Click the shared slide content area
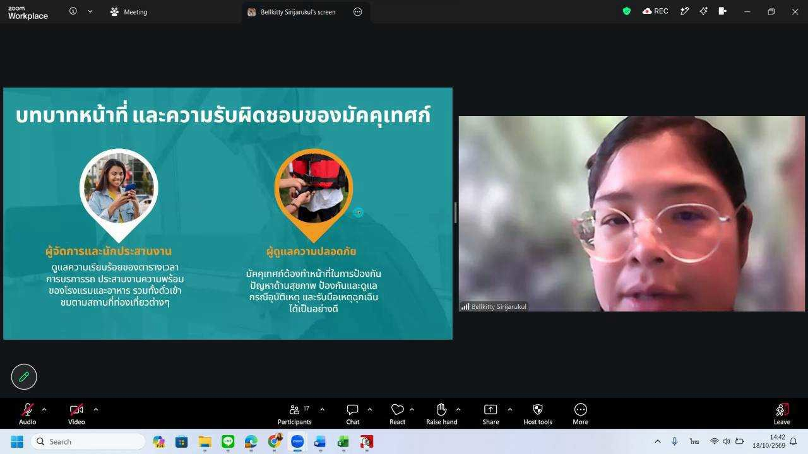 tap(228, 214)
